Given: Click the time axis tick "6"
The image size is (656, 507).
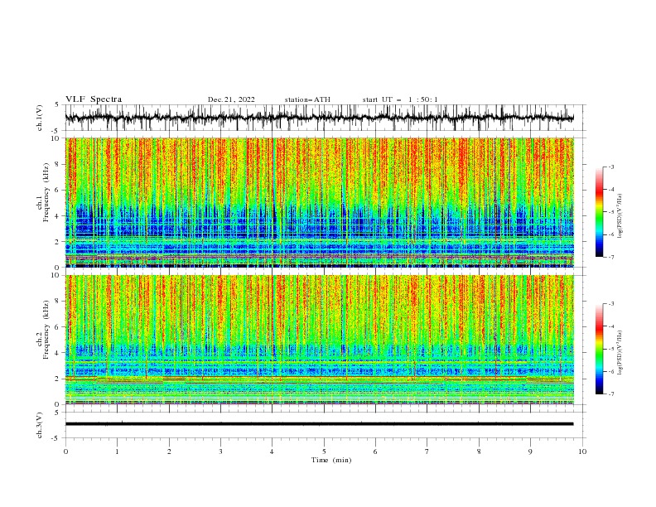Looking at the screenshot, I should 375,451.
